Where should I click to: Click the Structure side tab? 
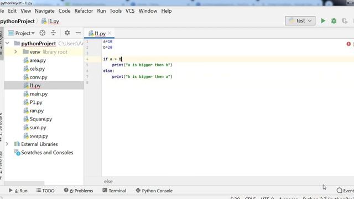click(1, 127)
